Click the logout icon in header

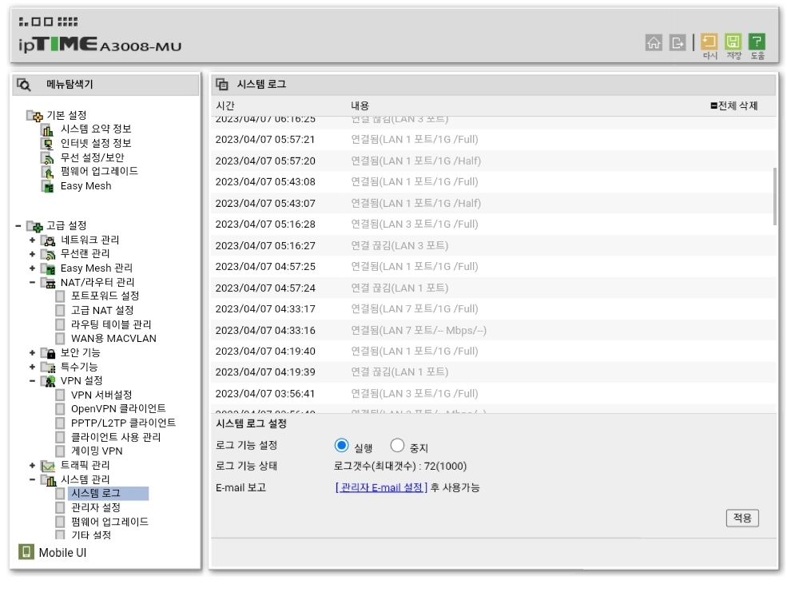678,42
